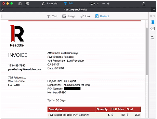
Task: Click 'Number: 67890' line
Action: point(57,92)
